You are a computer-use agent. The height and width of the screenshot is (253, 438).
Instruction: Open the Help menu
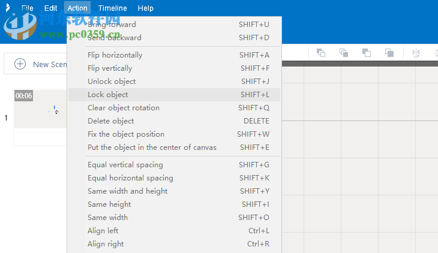145,8
